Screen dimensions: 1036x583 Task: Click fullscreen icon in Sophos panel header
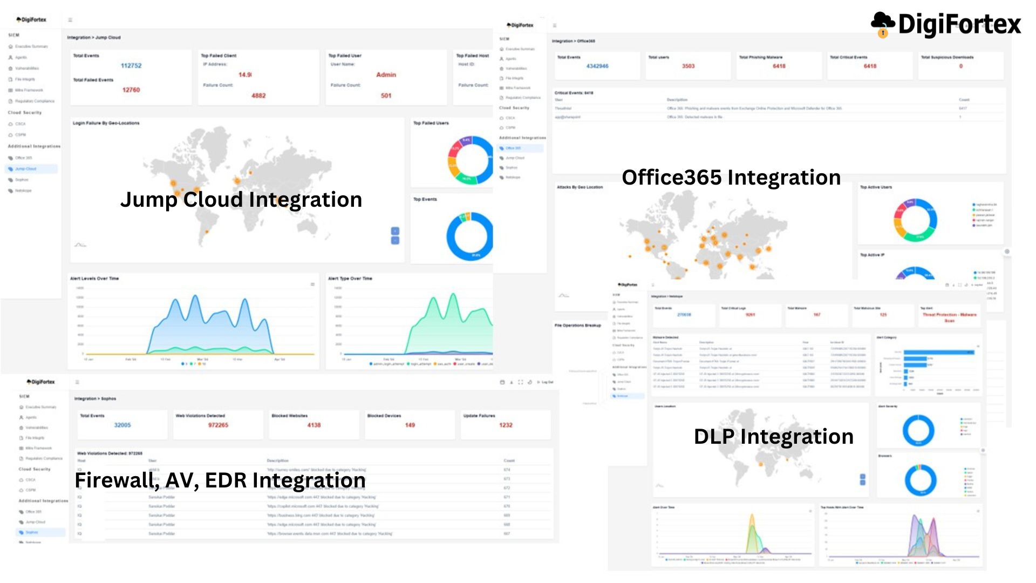pos(520,382)
